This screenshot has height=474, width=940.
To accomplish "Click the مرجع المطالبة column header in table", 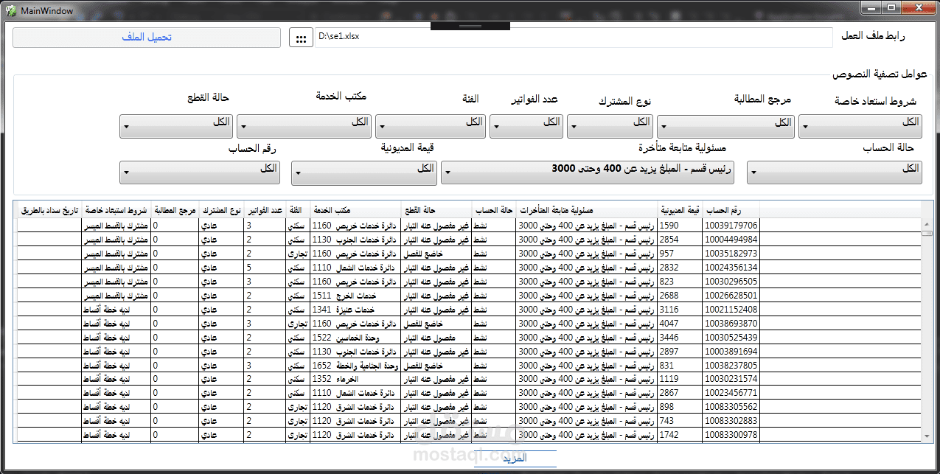I will pyautogui.click(x=175, y=209).
